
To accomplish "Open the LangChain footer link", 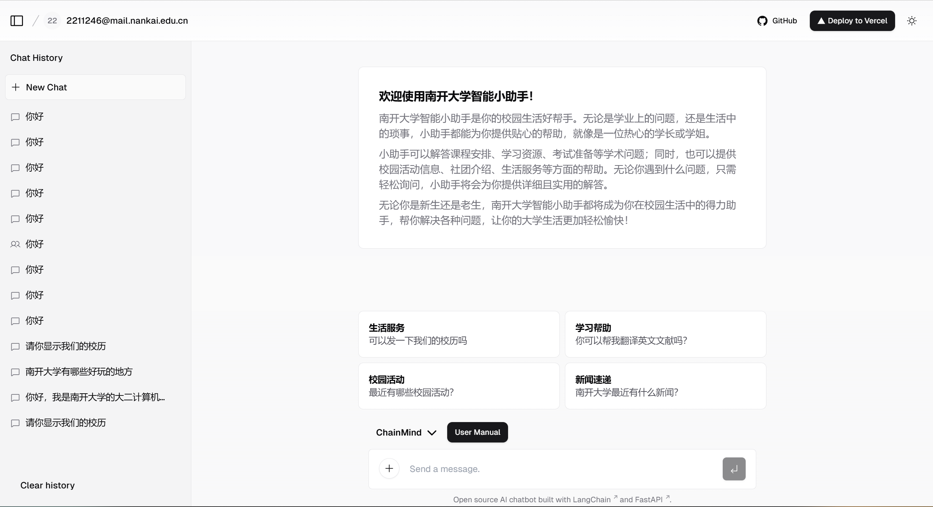I will coord(595,499).
